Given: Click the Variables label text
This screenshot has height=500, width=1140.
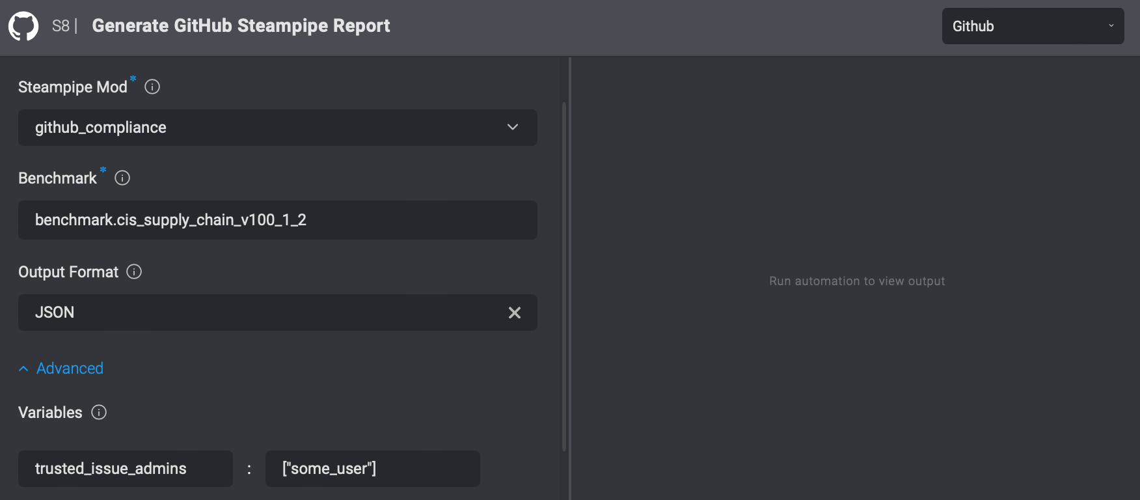Looking at the screenshot, I should pyautogui.click(x=50, y=413).
